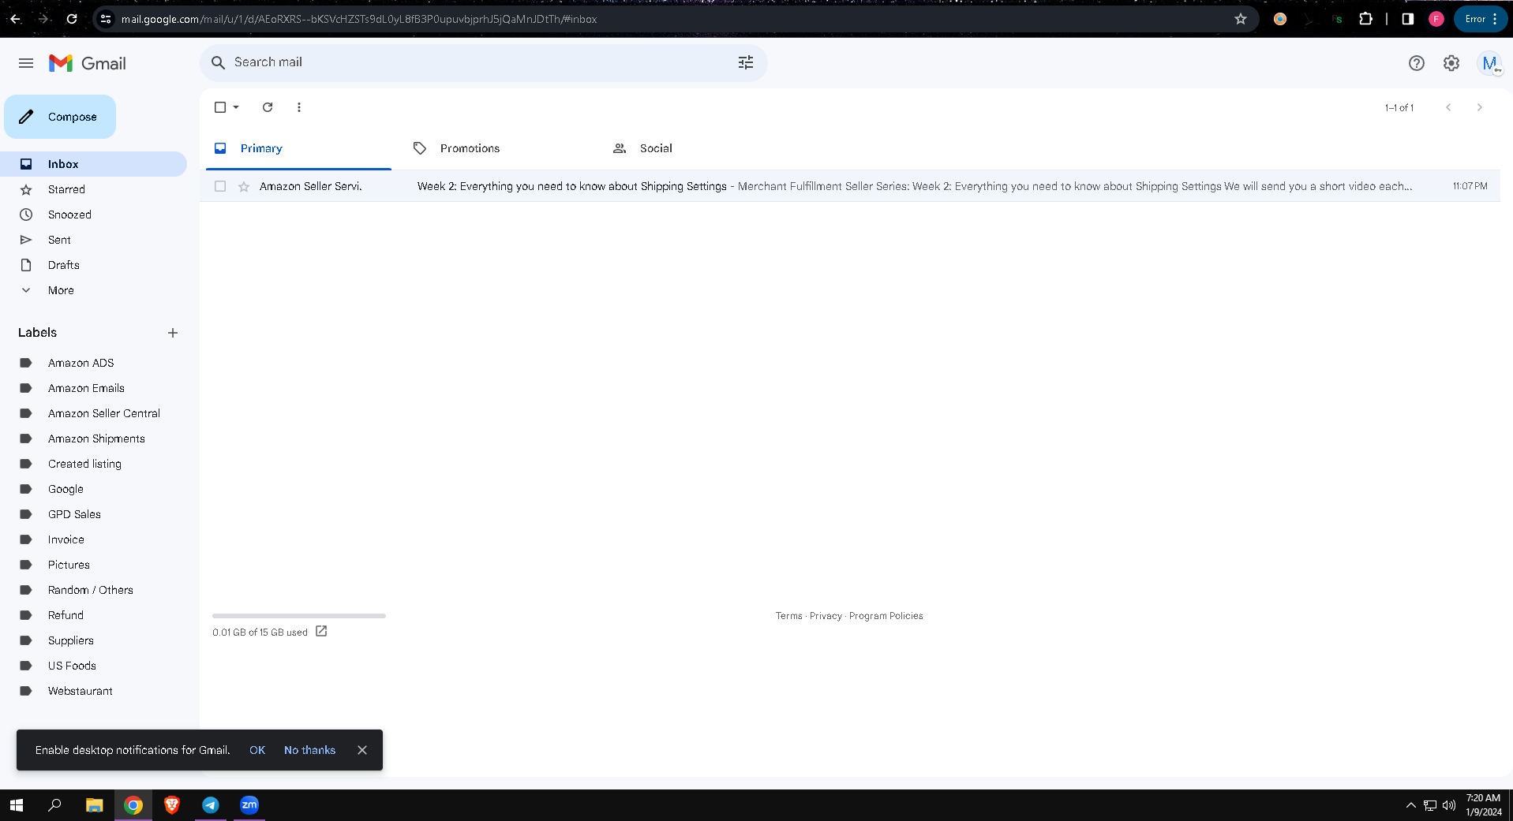Open the Google account avatar
Image resolution: width=1513 pixels, height=821 pixels.
coord(1489,63)
